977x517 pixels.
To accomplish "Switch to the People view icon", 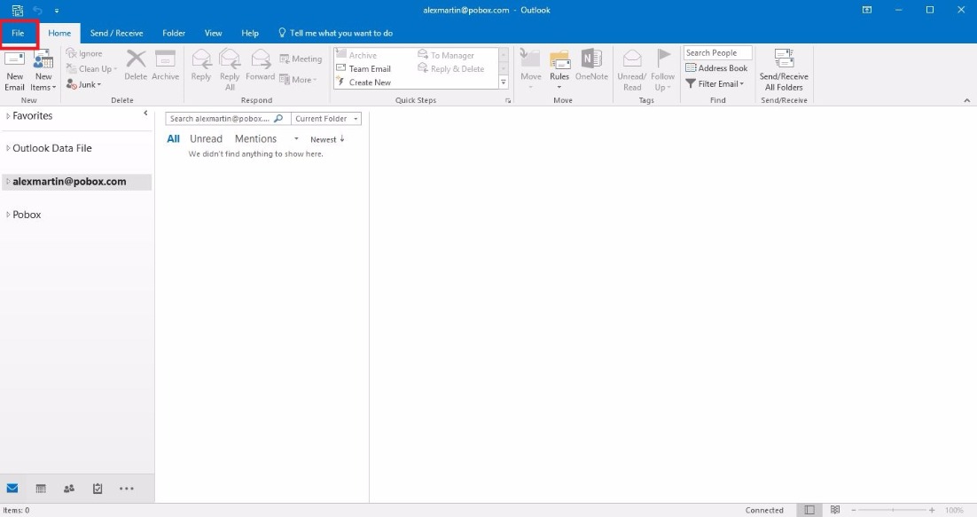I will pyautogui.click(x=69, y=489).
